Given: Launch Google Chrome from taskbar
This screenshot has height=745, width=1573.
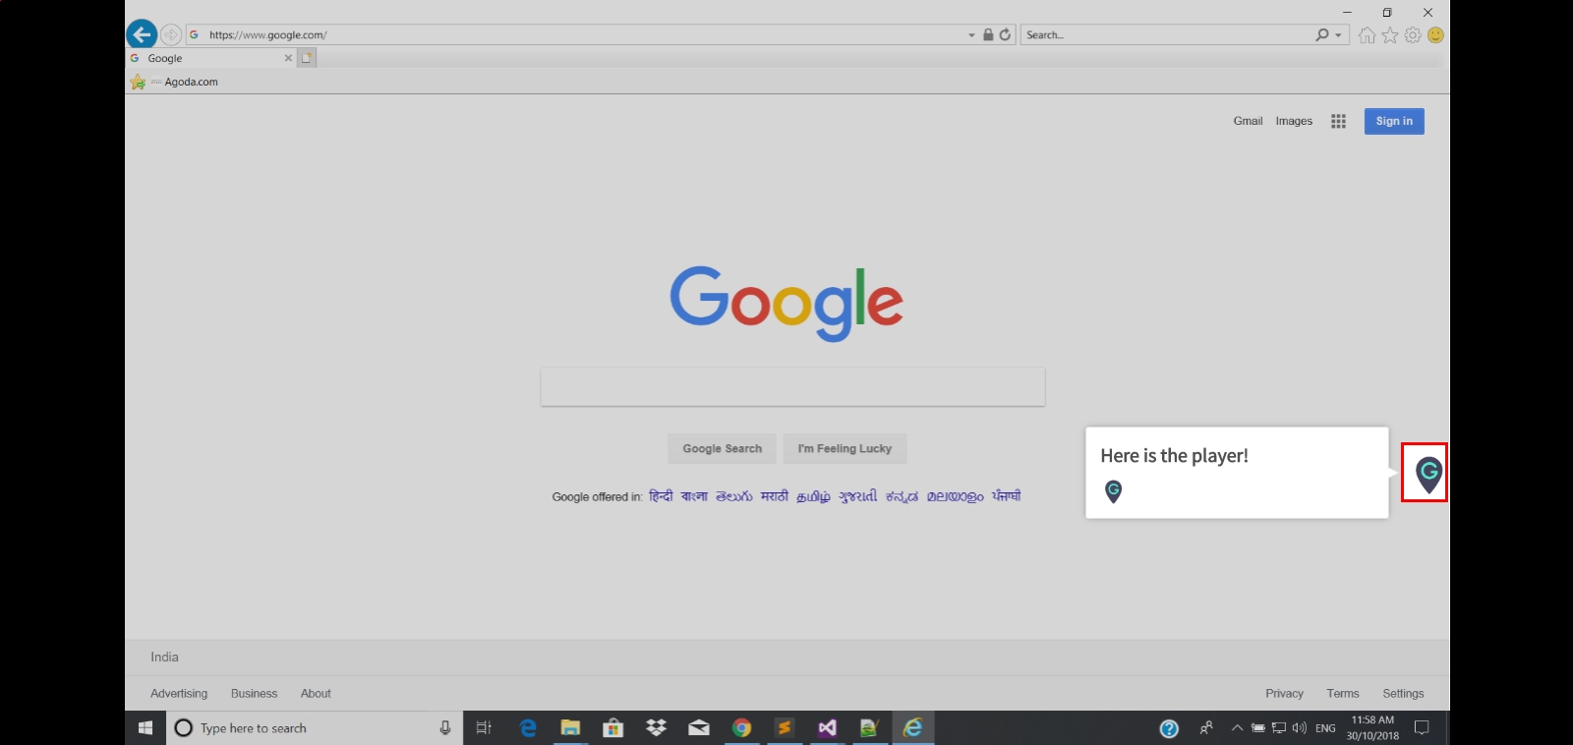Looking at the screenshot, I should pos(741,727).
